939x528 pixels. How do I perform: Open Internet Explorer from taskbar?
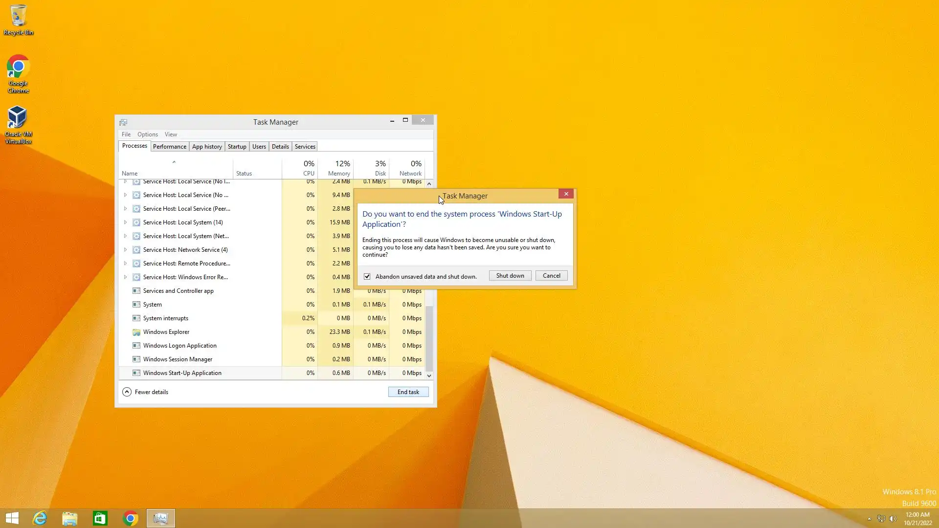tap(40, 518)
